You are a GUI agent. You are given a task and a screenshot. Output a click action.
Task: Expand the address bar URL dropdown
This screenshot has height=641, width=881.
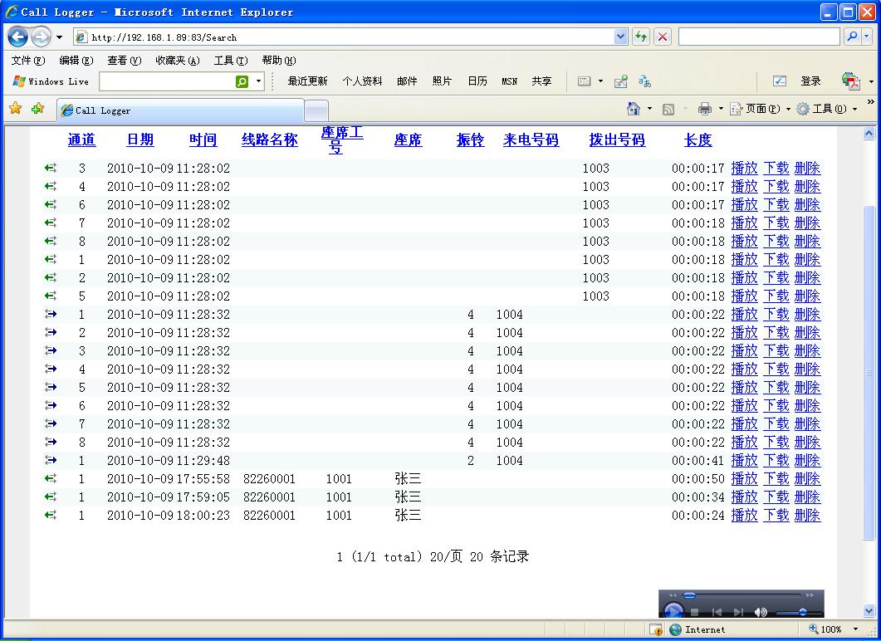620,37
